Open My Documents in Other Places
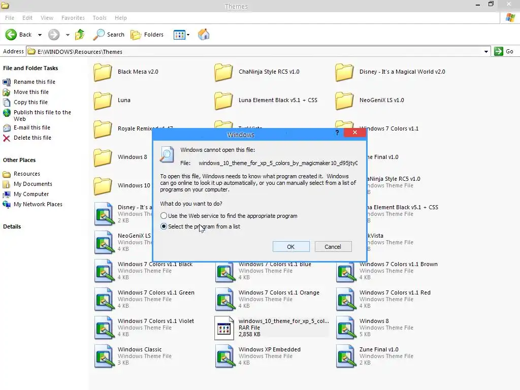The width and height of the screenshot is (520, 390). 33,184
